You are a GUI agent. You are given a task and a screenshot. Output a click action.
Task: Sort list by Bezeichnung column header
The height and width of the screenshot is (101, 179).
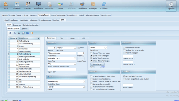(x=29, y=38)
